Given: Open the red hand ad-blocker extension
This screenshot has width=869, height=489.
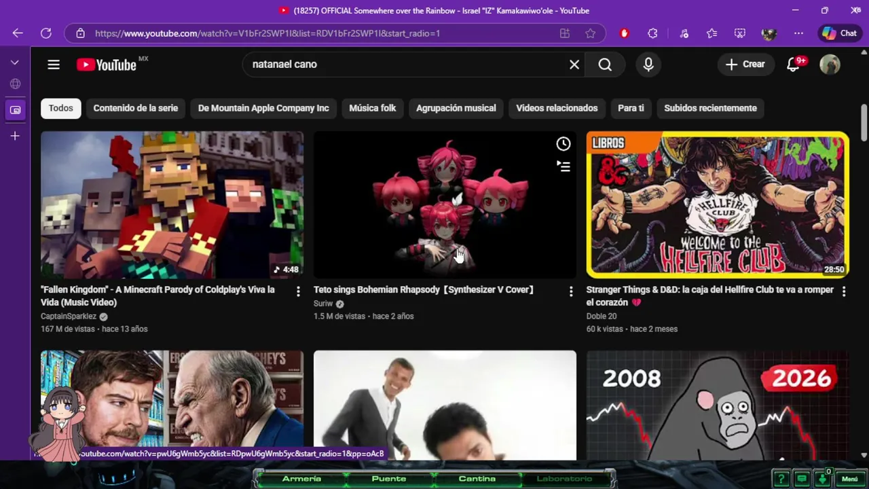Looking at the screenshot, I should coord(624,33).
